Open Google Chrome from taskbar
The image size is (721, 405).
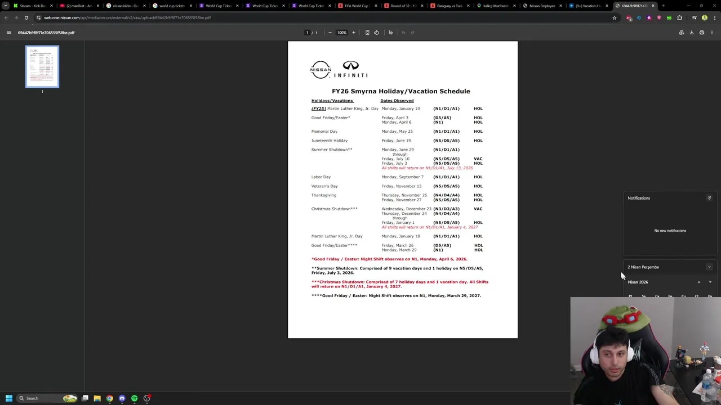point(109,398)
